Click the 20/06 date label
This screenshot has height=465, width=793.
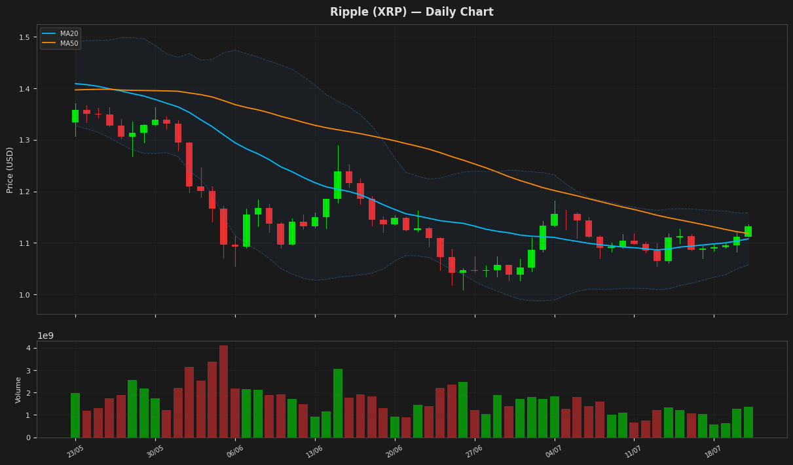(395, 452)
